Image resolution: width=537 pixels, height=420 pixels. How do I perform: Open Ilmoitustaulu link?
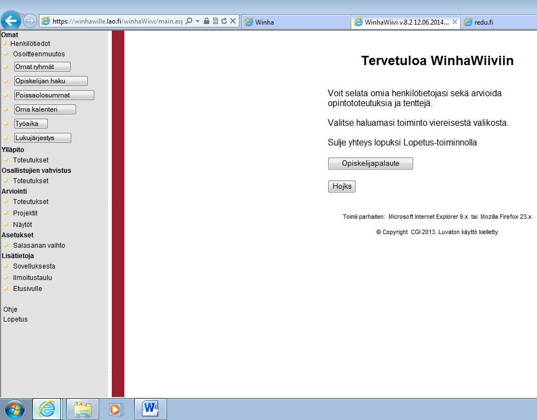(32, 277)
